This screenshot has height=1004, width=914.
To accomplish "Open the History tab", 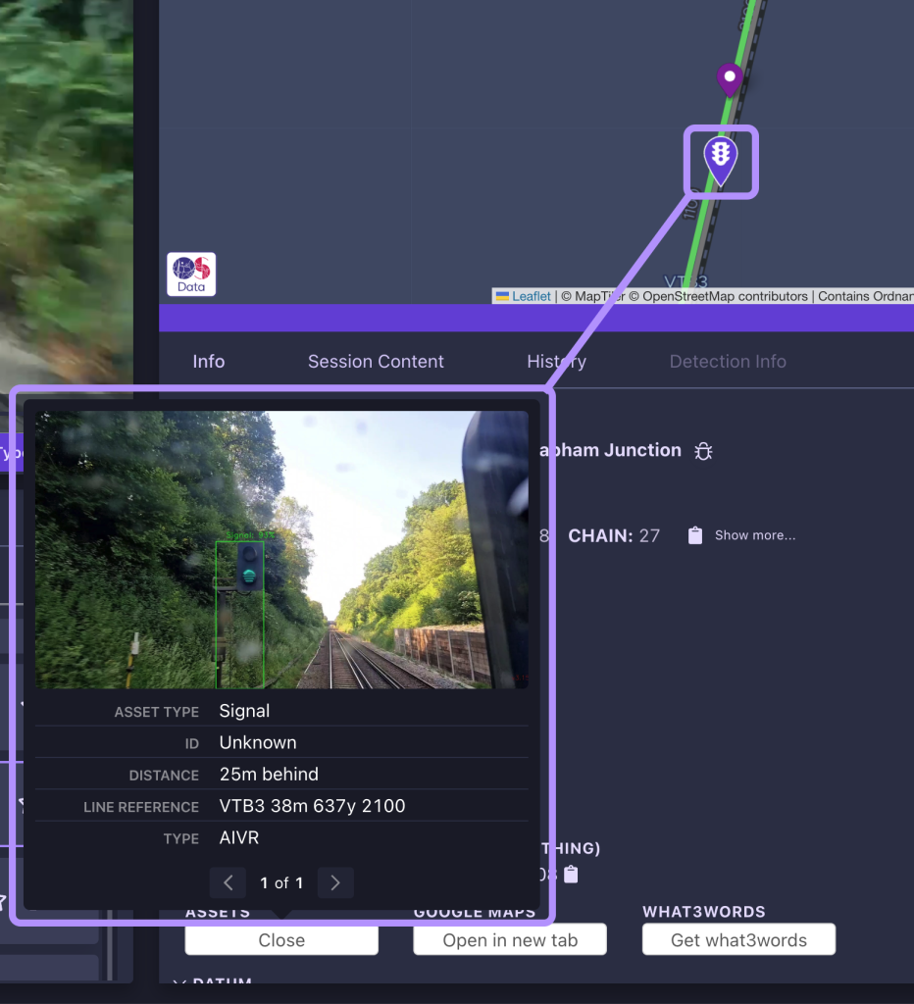I will point(557,361).
